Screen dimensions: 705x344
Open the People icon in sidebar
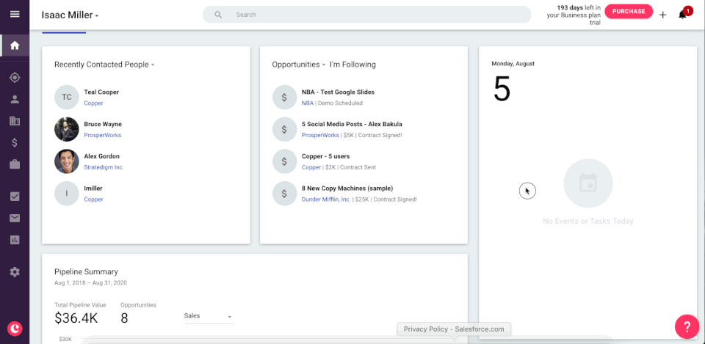[x=15, y=99]
